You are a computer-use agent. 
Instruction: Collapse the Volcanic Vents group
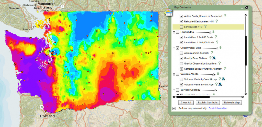(174, 74)
